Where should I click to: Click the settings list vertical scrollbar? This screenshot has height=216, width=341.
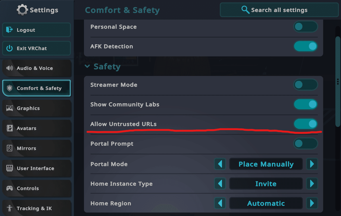pyautogui.click(x=338, y=81)
